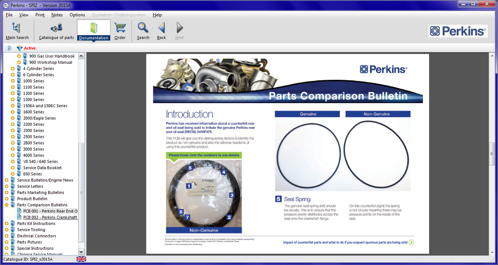Expand the Special Instructions node
The height and width of the screenshot is (265, 498).
(7, 248)
